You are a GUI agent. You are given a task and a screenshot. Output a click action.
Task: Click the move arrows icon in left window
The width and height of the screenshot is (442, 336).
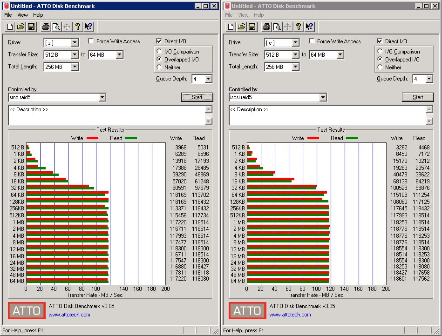(67, 27)
